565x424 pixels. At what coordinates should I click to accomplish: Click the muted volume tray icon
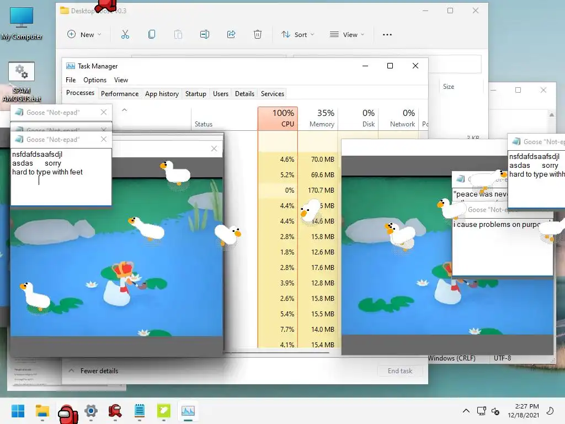click(495, 411)
